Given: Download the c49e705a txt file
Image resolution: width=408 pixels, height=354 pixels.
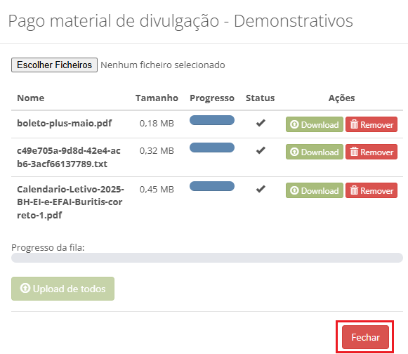Looking at the screenshot, I should [315, 152].
